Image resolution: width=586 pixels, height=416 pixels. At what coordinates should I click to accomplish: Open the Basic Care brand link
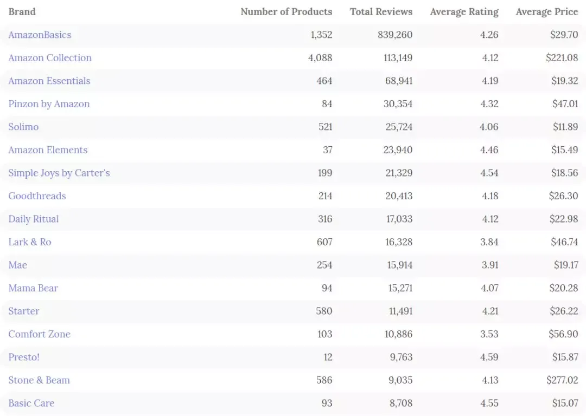click(31, 404)
